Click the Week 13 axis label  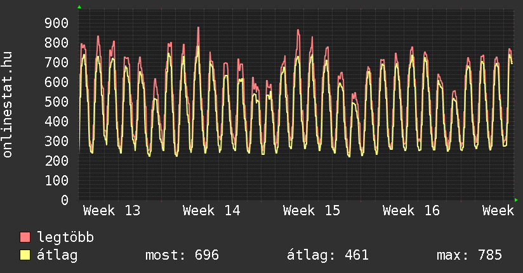pos(112,211)
